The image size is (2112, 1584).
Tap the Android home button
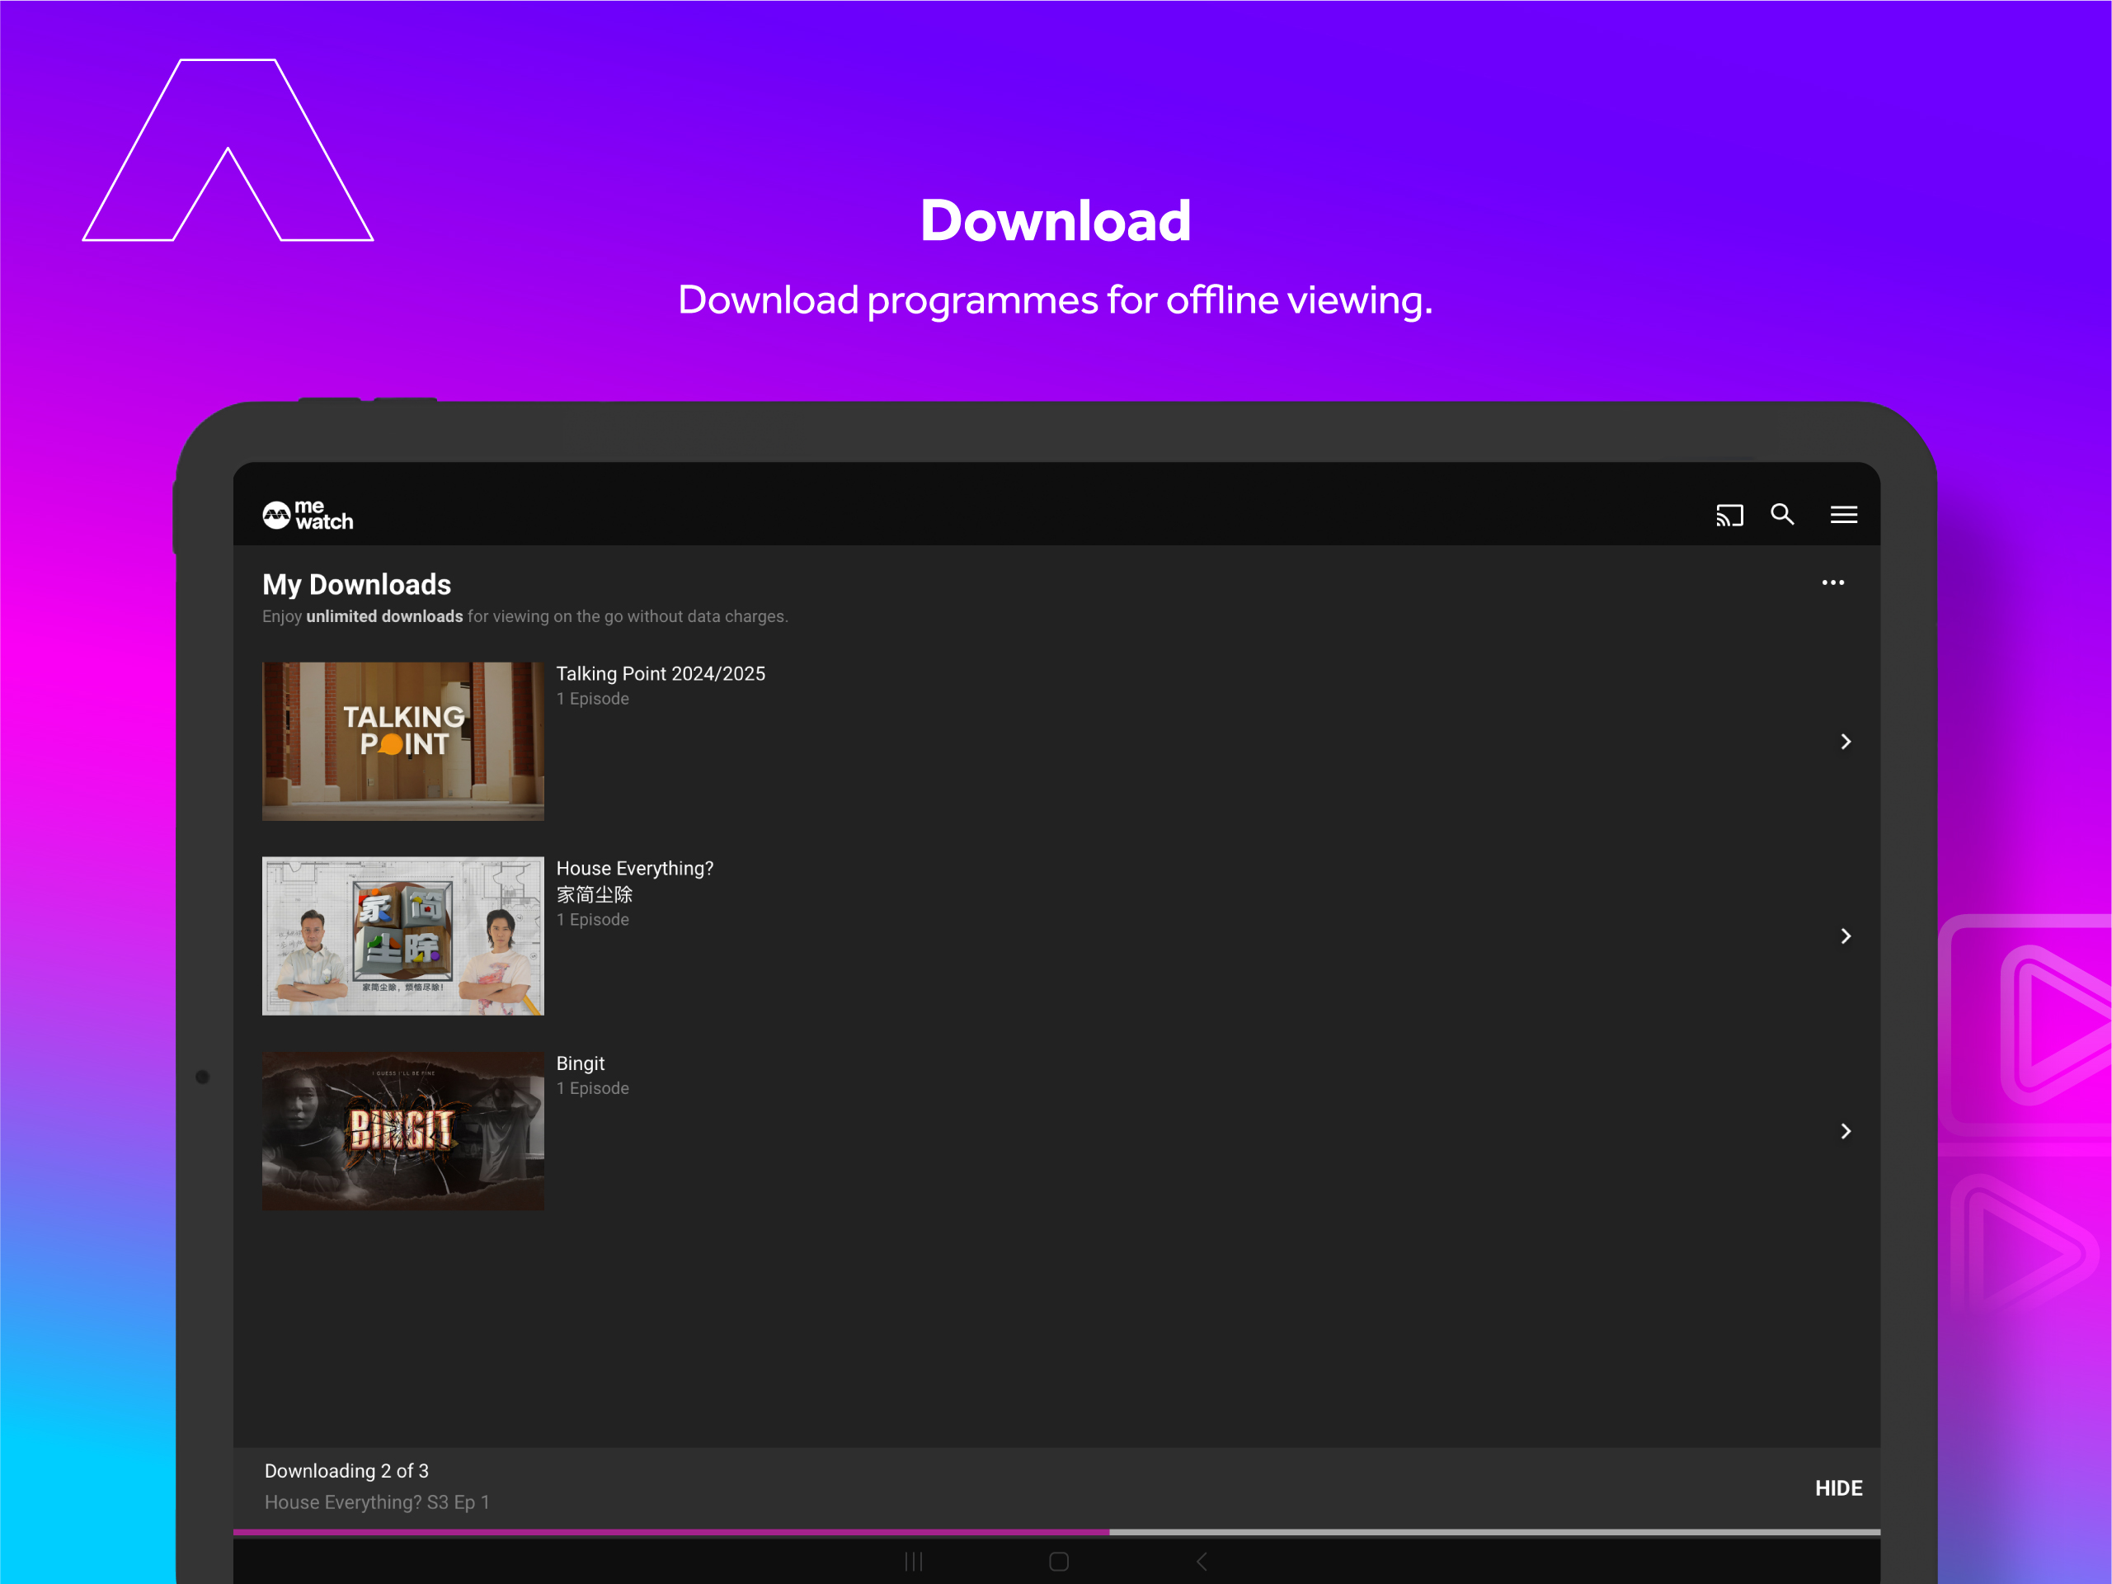point(1058,1561)
